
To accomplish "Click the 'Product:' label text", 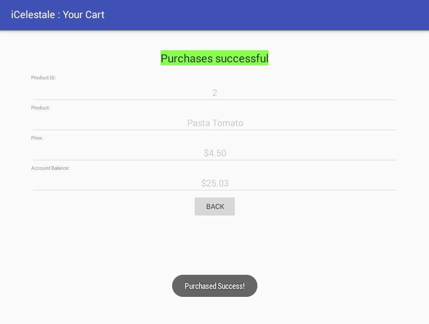I will [41, 108].
